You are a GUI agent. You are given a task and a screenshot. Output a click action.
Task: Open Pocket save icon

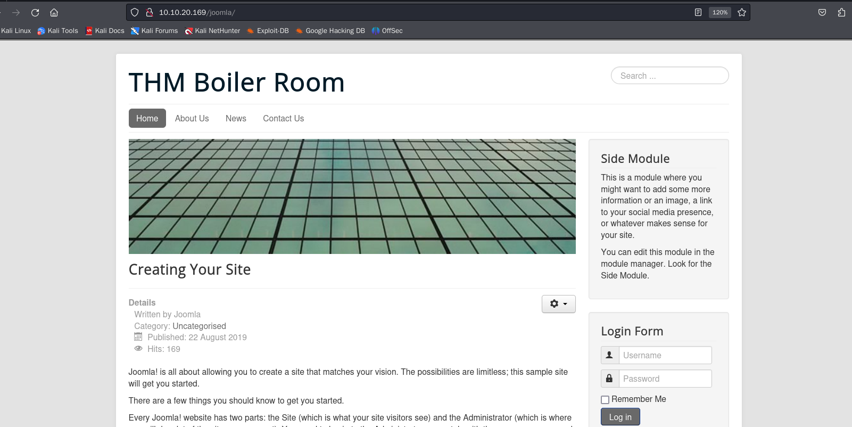[x=822, y=12]
